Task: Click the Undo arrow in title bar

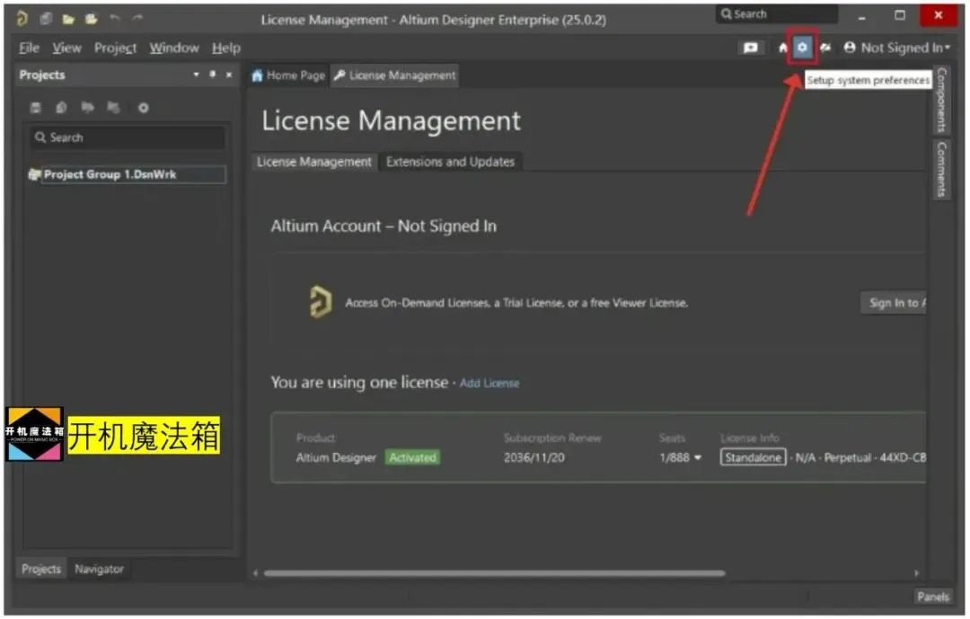Action: (x=114, y=19)
